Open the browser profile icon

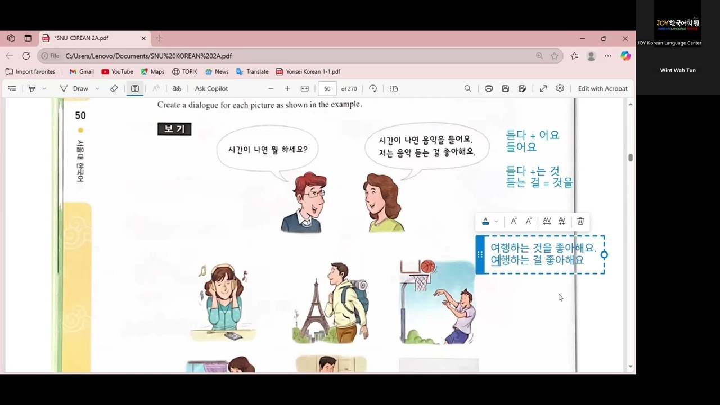[x=591, y=56]
